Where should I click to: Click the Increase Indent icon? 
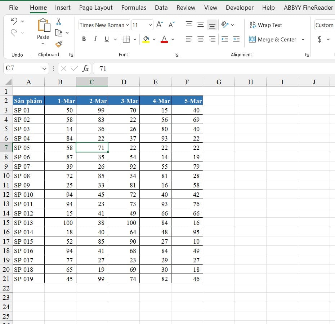(x=236, y=39)
